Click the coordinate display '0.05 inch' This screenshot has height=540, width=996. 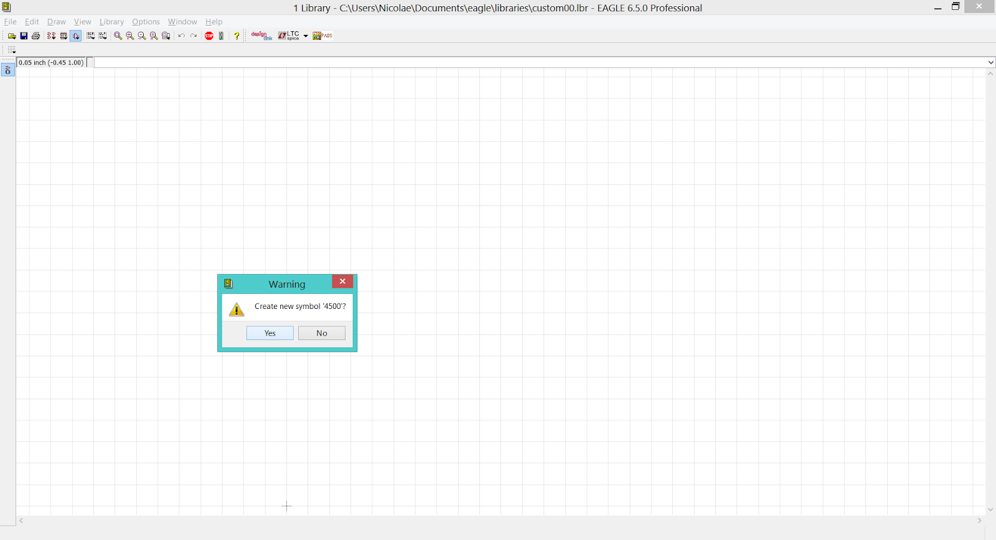51,62
